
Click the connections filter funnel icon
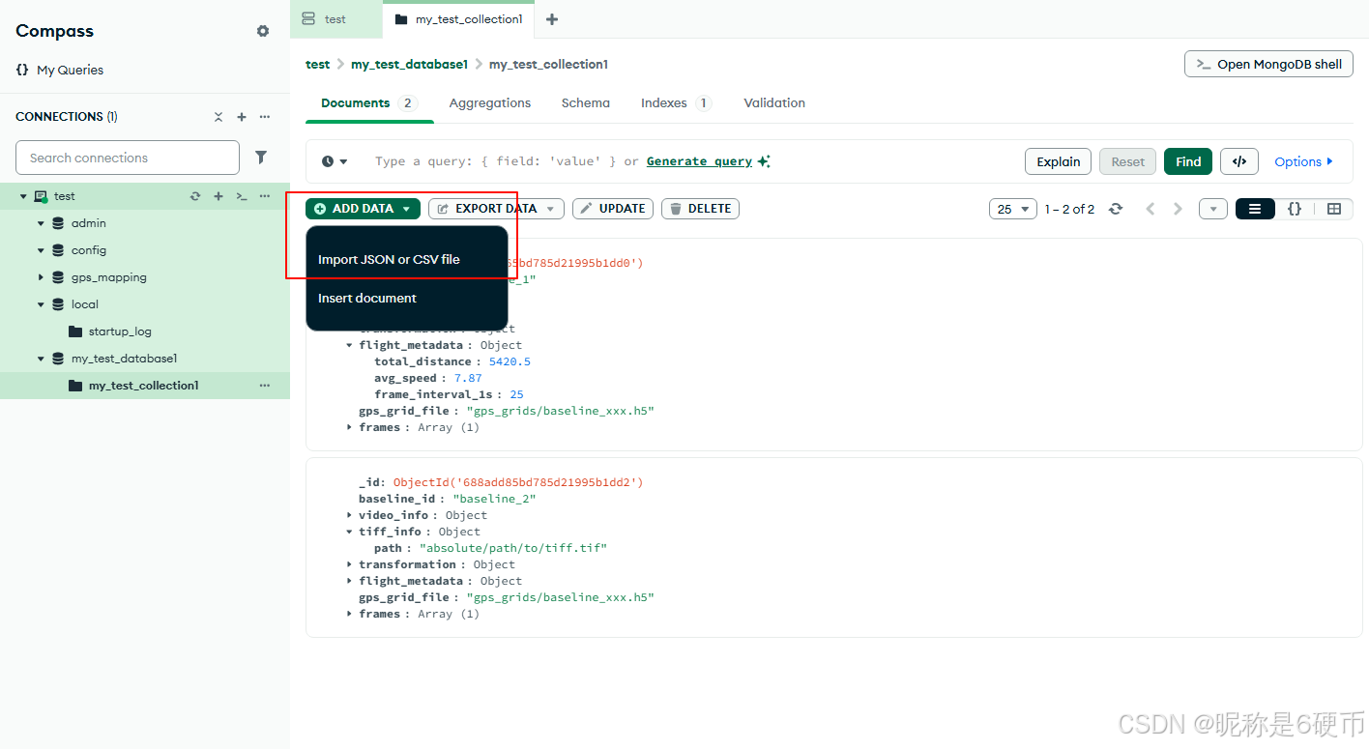[x=261, y=158]
